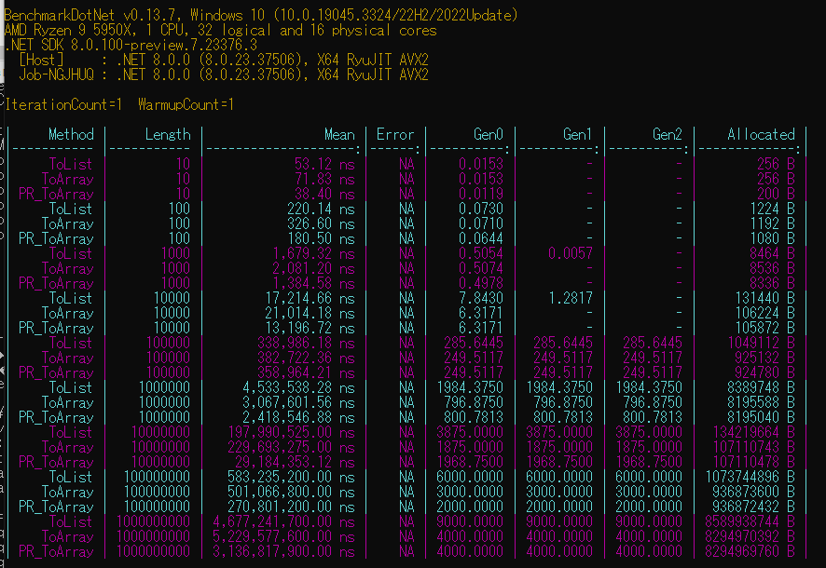Click the allocated value 134219664 B
Image resolution: width=826 pixels, height=568 pixels.
[x=754, y=433]
